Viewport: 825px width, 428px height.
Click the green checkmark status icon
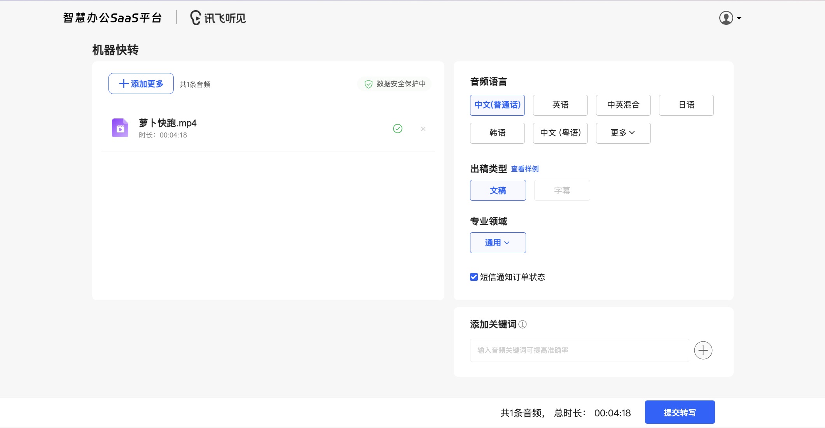coord(398,128)
